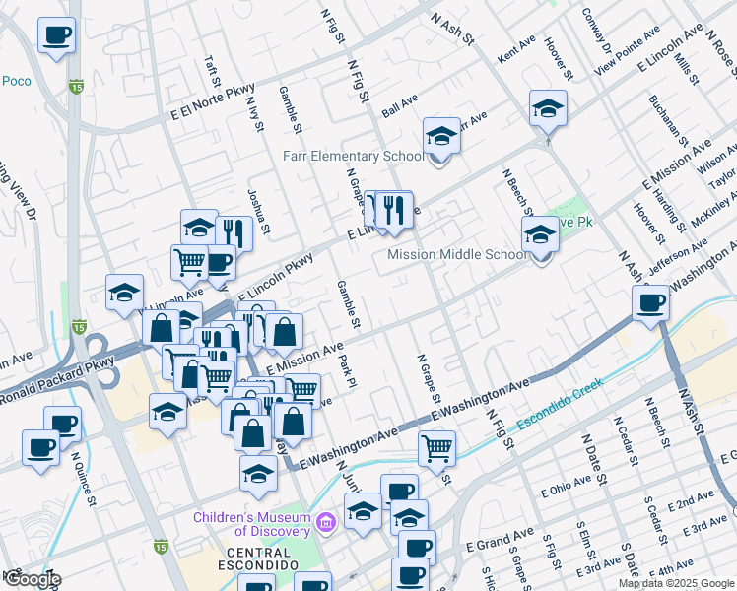Click the coffee marker in top-left corner

point(56,36)
